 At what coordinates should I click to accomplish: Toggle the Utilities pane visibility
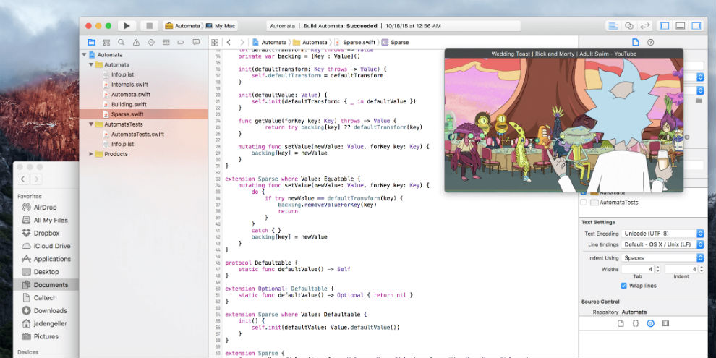[696, 26]
